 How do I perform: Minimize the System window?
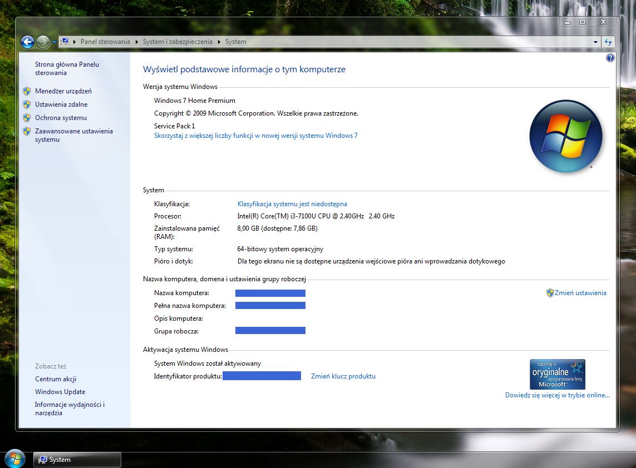[568, 22]
